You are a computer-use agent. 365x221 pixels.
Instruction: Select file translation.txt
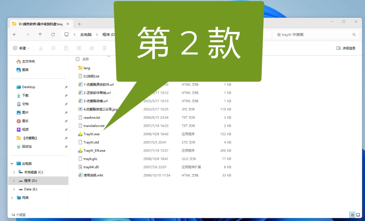94,126
